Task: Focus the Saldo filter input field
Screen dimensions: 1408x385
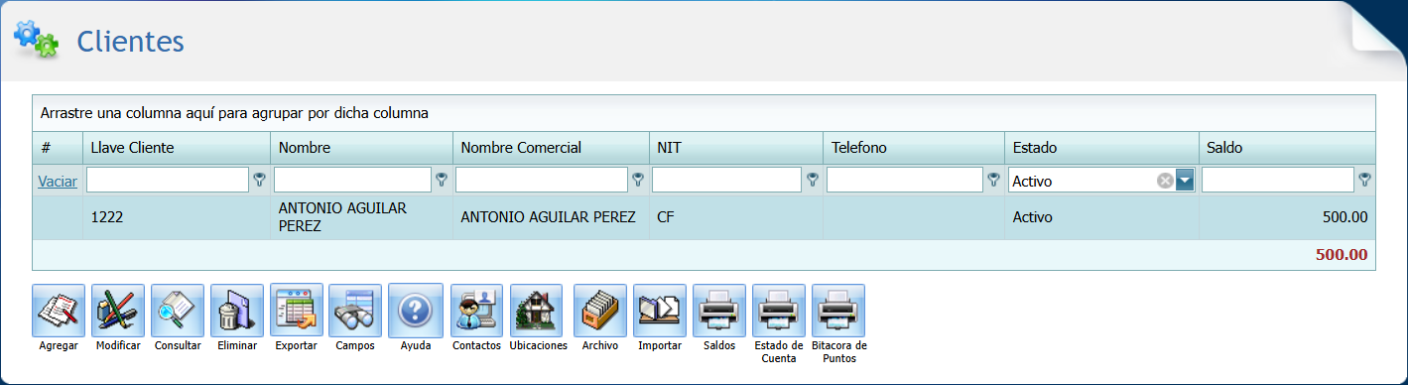Action: click(1278, 180)
